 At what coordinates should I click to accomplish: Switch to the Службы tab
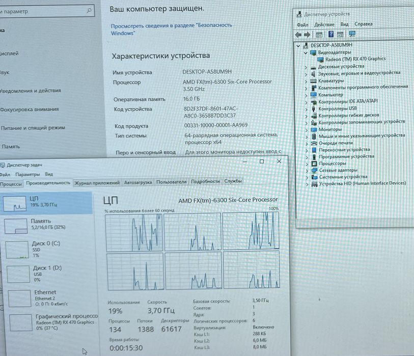click(x=233, y=181)
